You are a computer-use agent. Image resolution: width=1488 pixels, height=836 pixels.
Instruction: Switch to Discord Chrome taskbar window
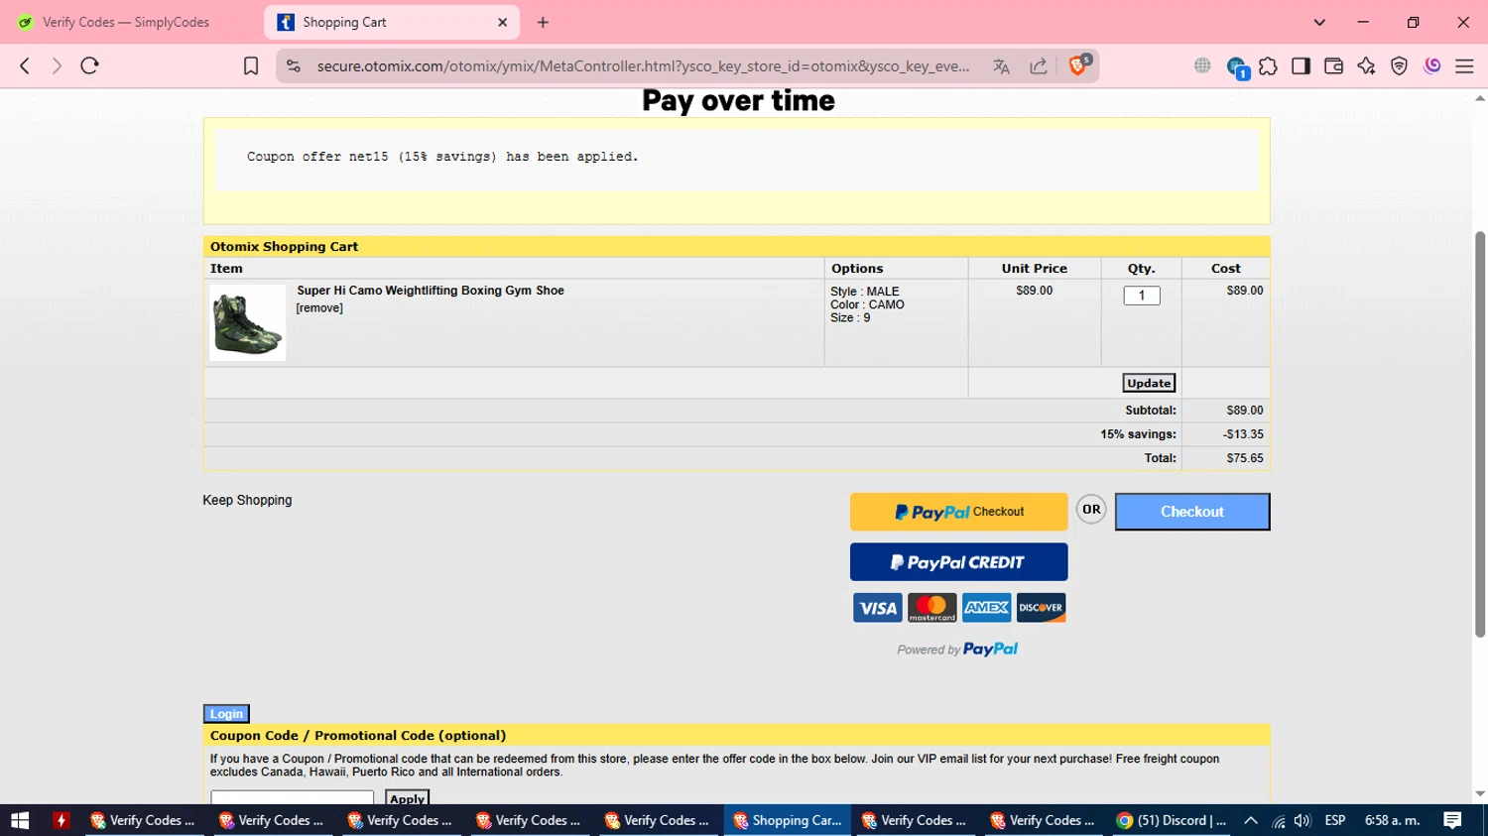pos(1172,820)
